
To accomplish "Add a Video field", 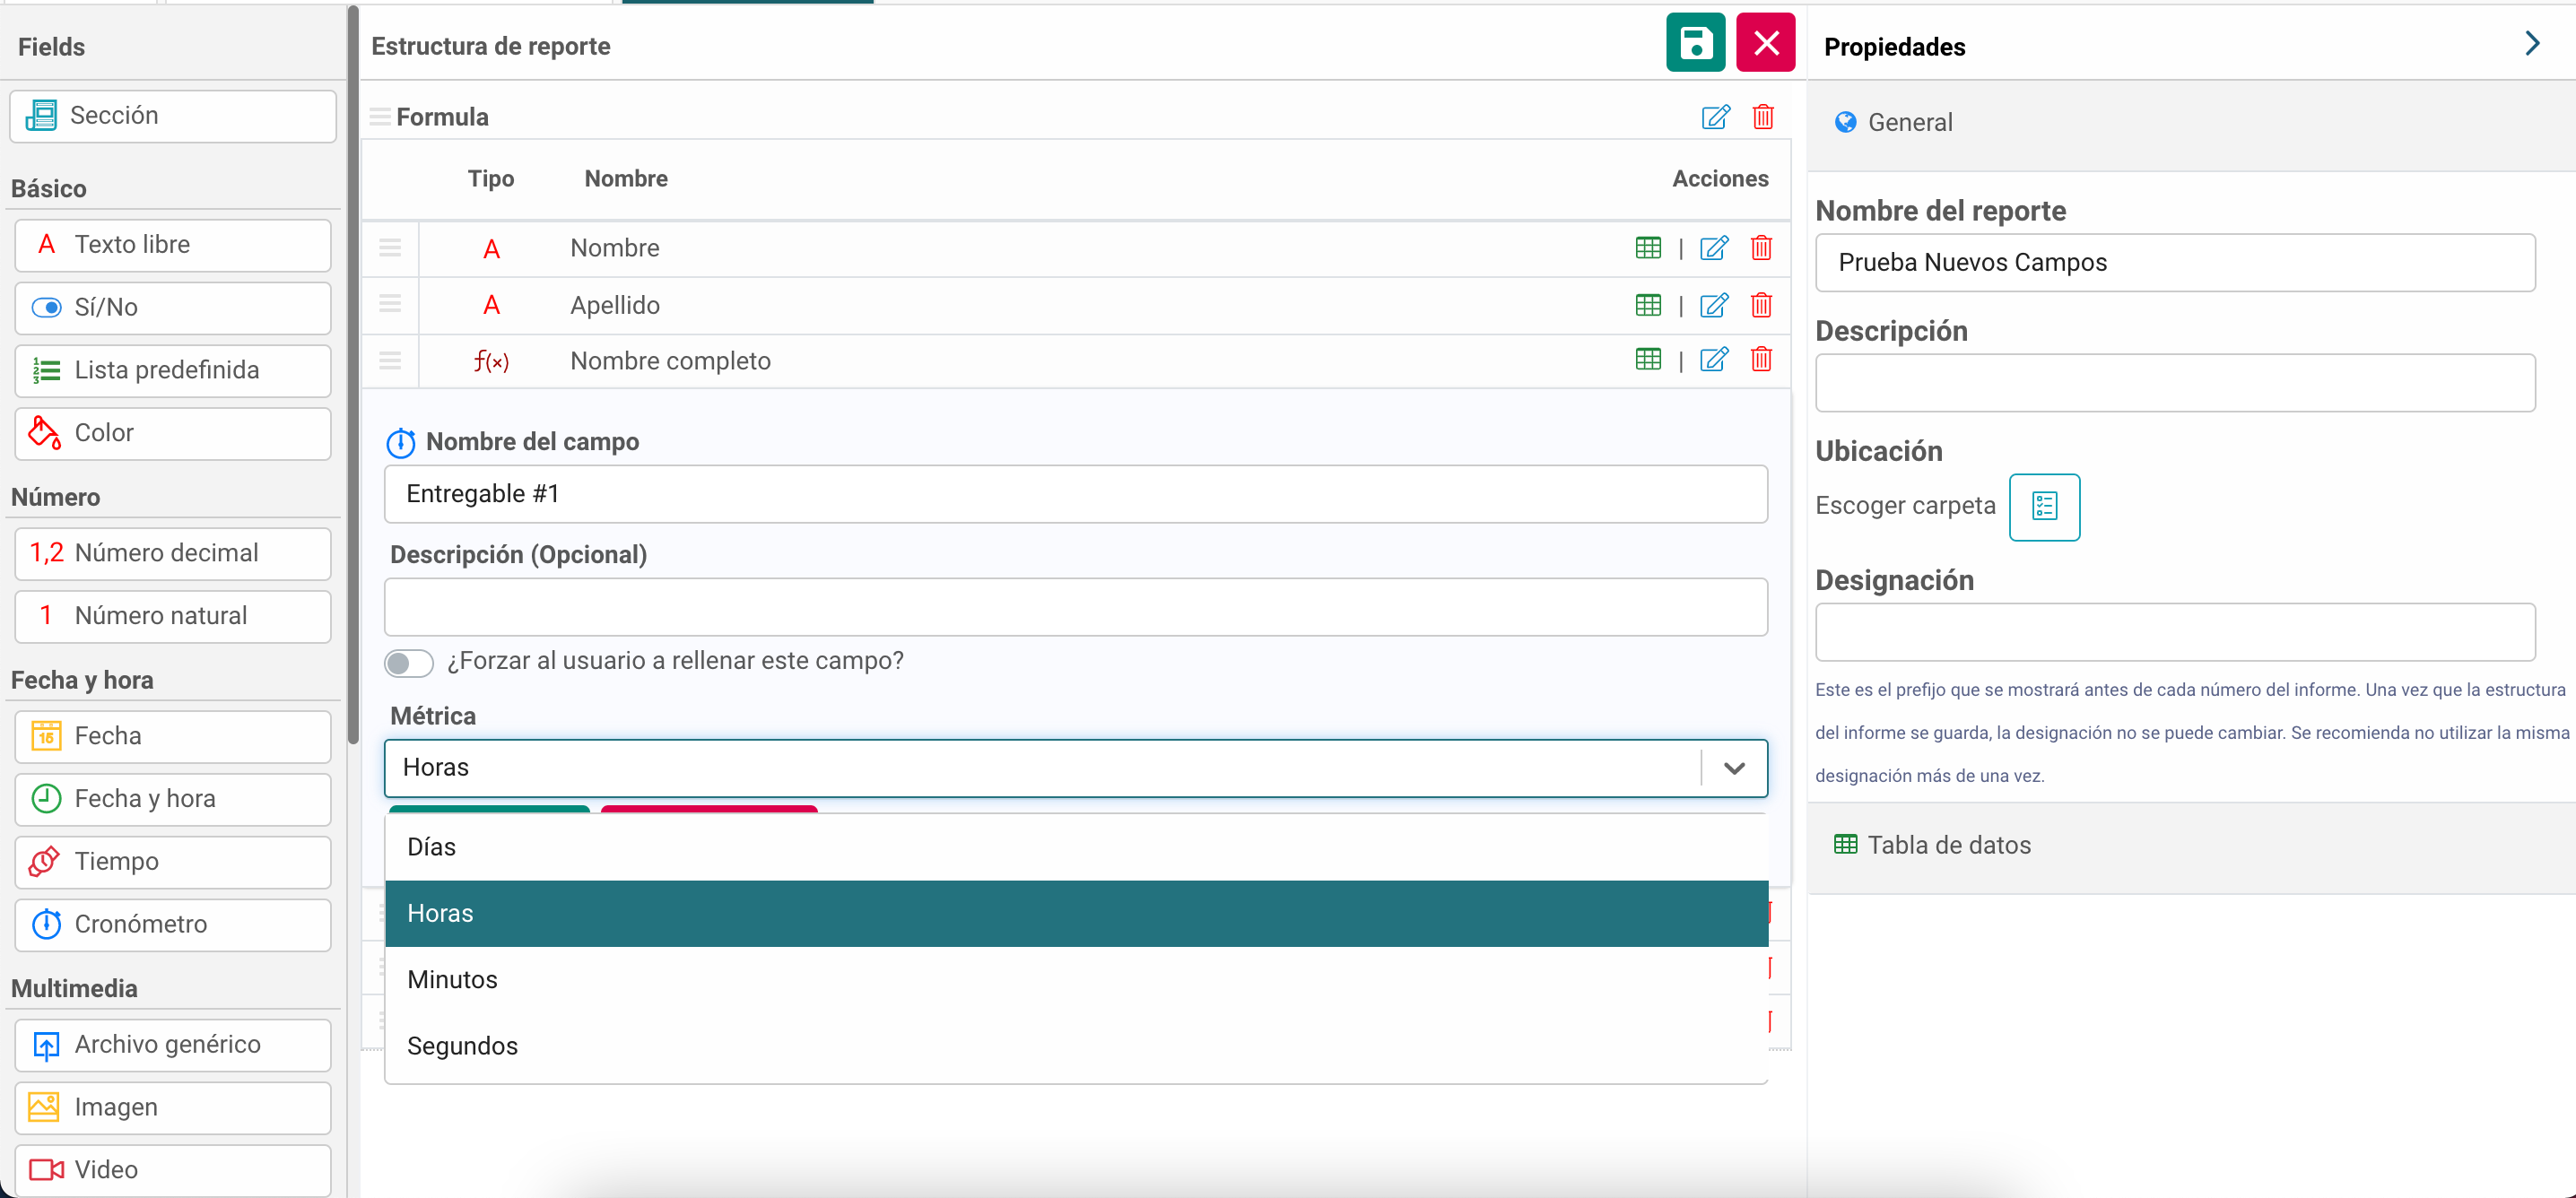I will pyautogui.click(x=173, y=1170).
